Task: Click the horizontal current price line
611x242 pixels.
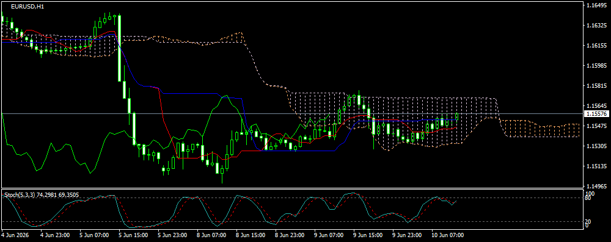Action: tap(292, 113)
